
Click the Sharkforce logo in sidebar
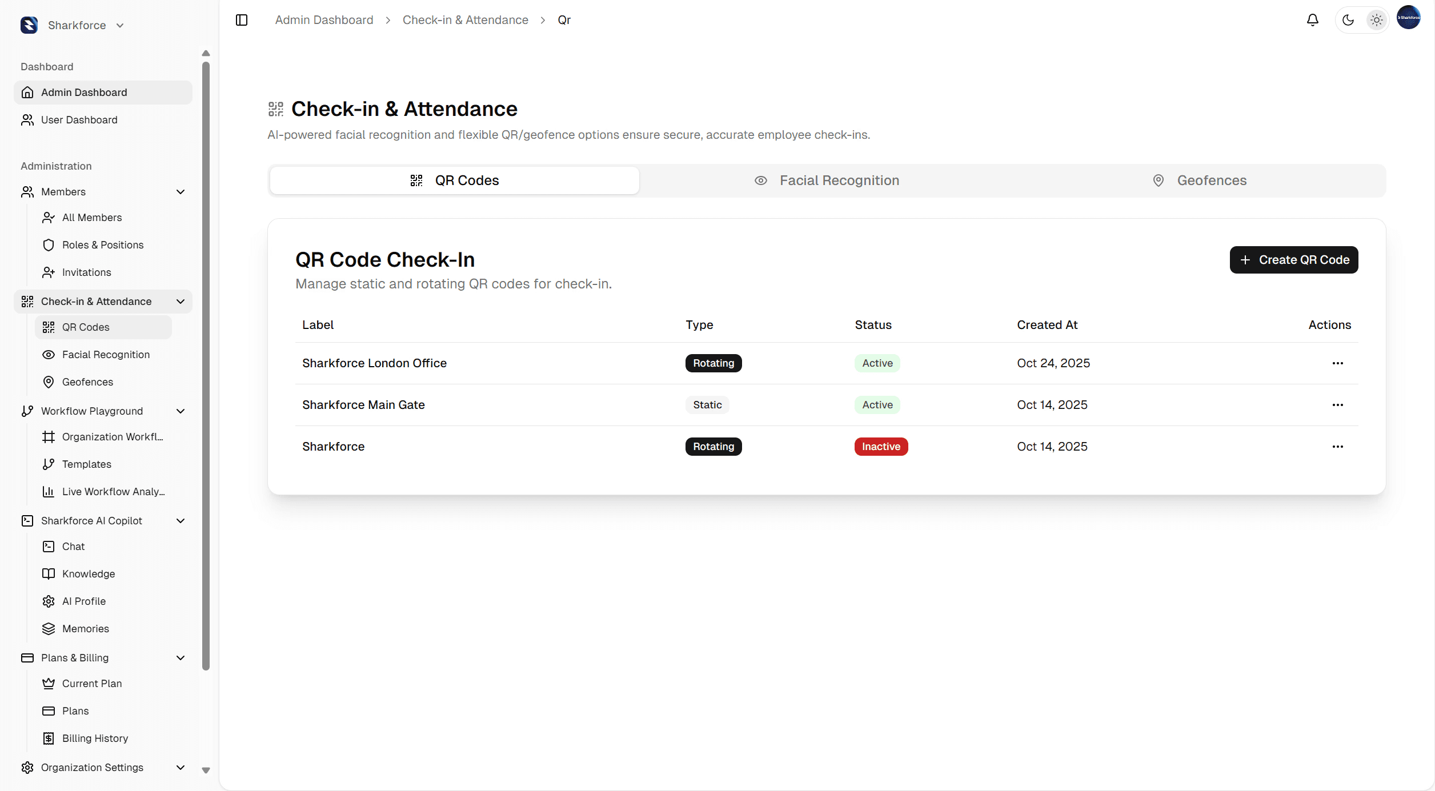tap(29, 25)
